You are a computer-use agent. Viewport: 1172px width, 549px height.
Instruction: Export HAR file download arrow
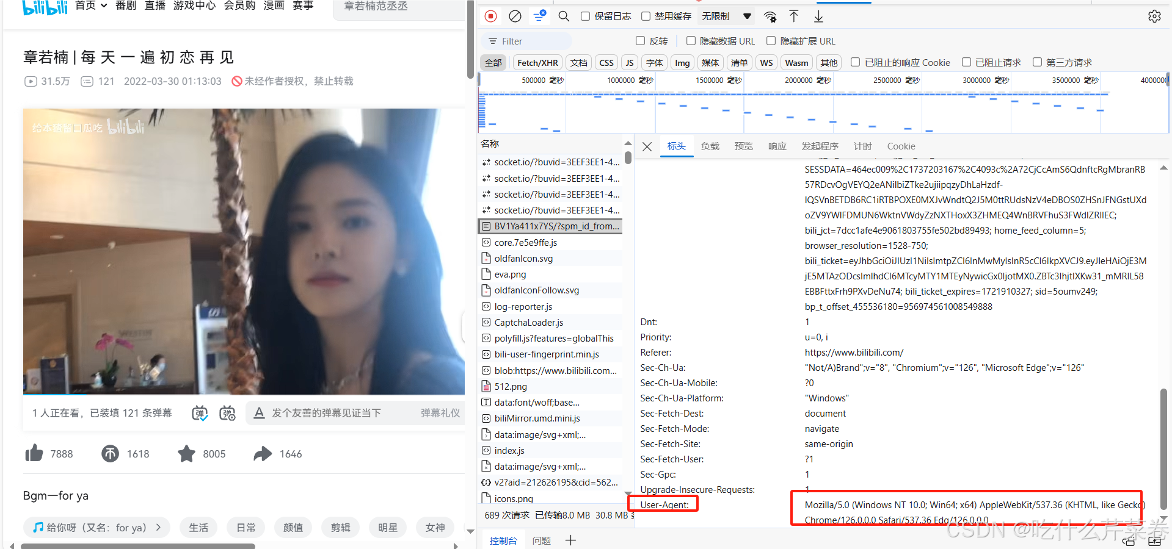point(818,16)
